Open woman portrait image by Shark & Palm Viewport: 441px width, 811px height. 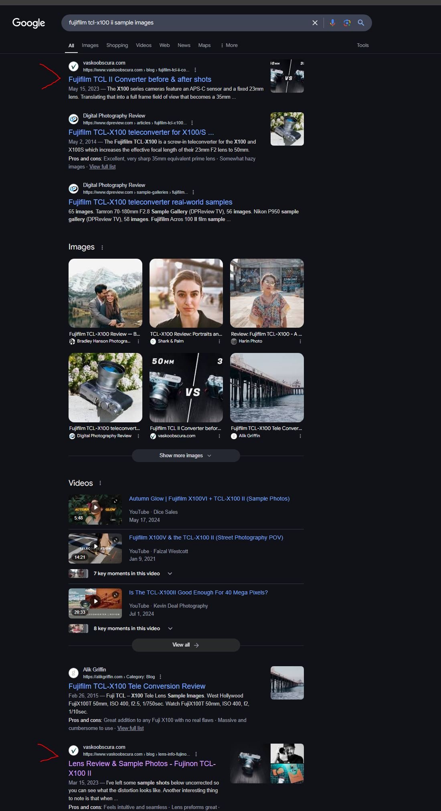pyautogui.click(x=186, y=293)
